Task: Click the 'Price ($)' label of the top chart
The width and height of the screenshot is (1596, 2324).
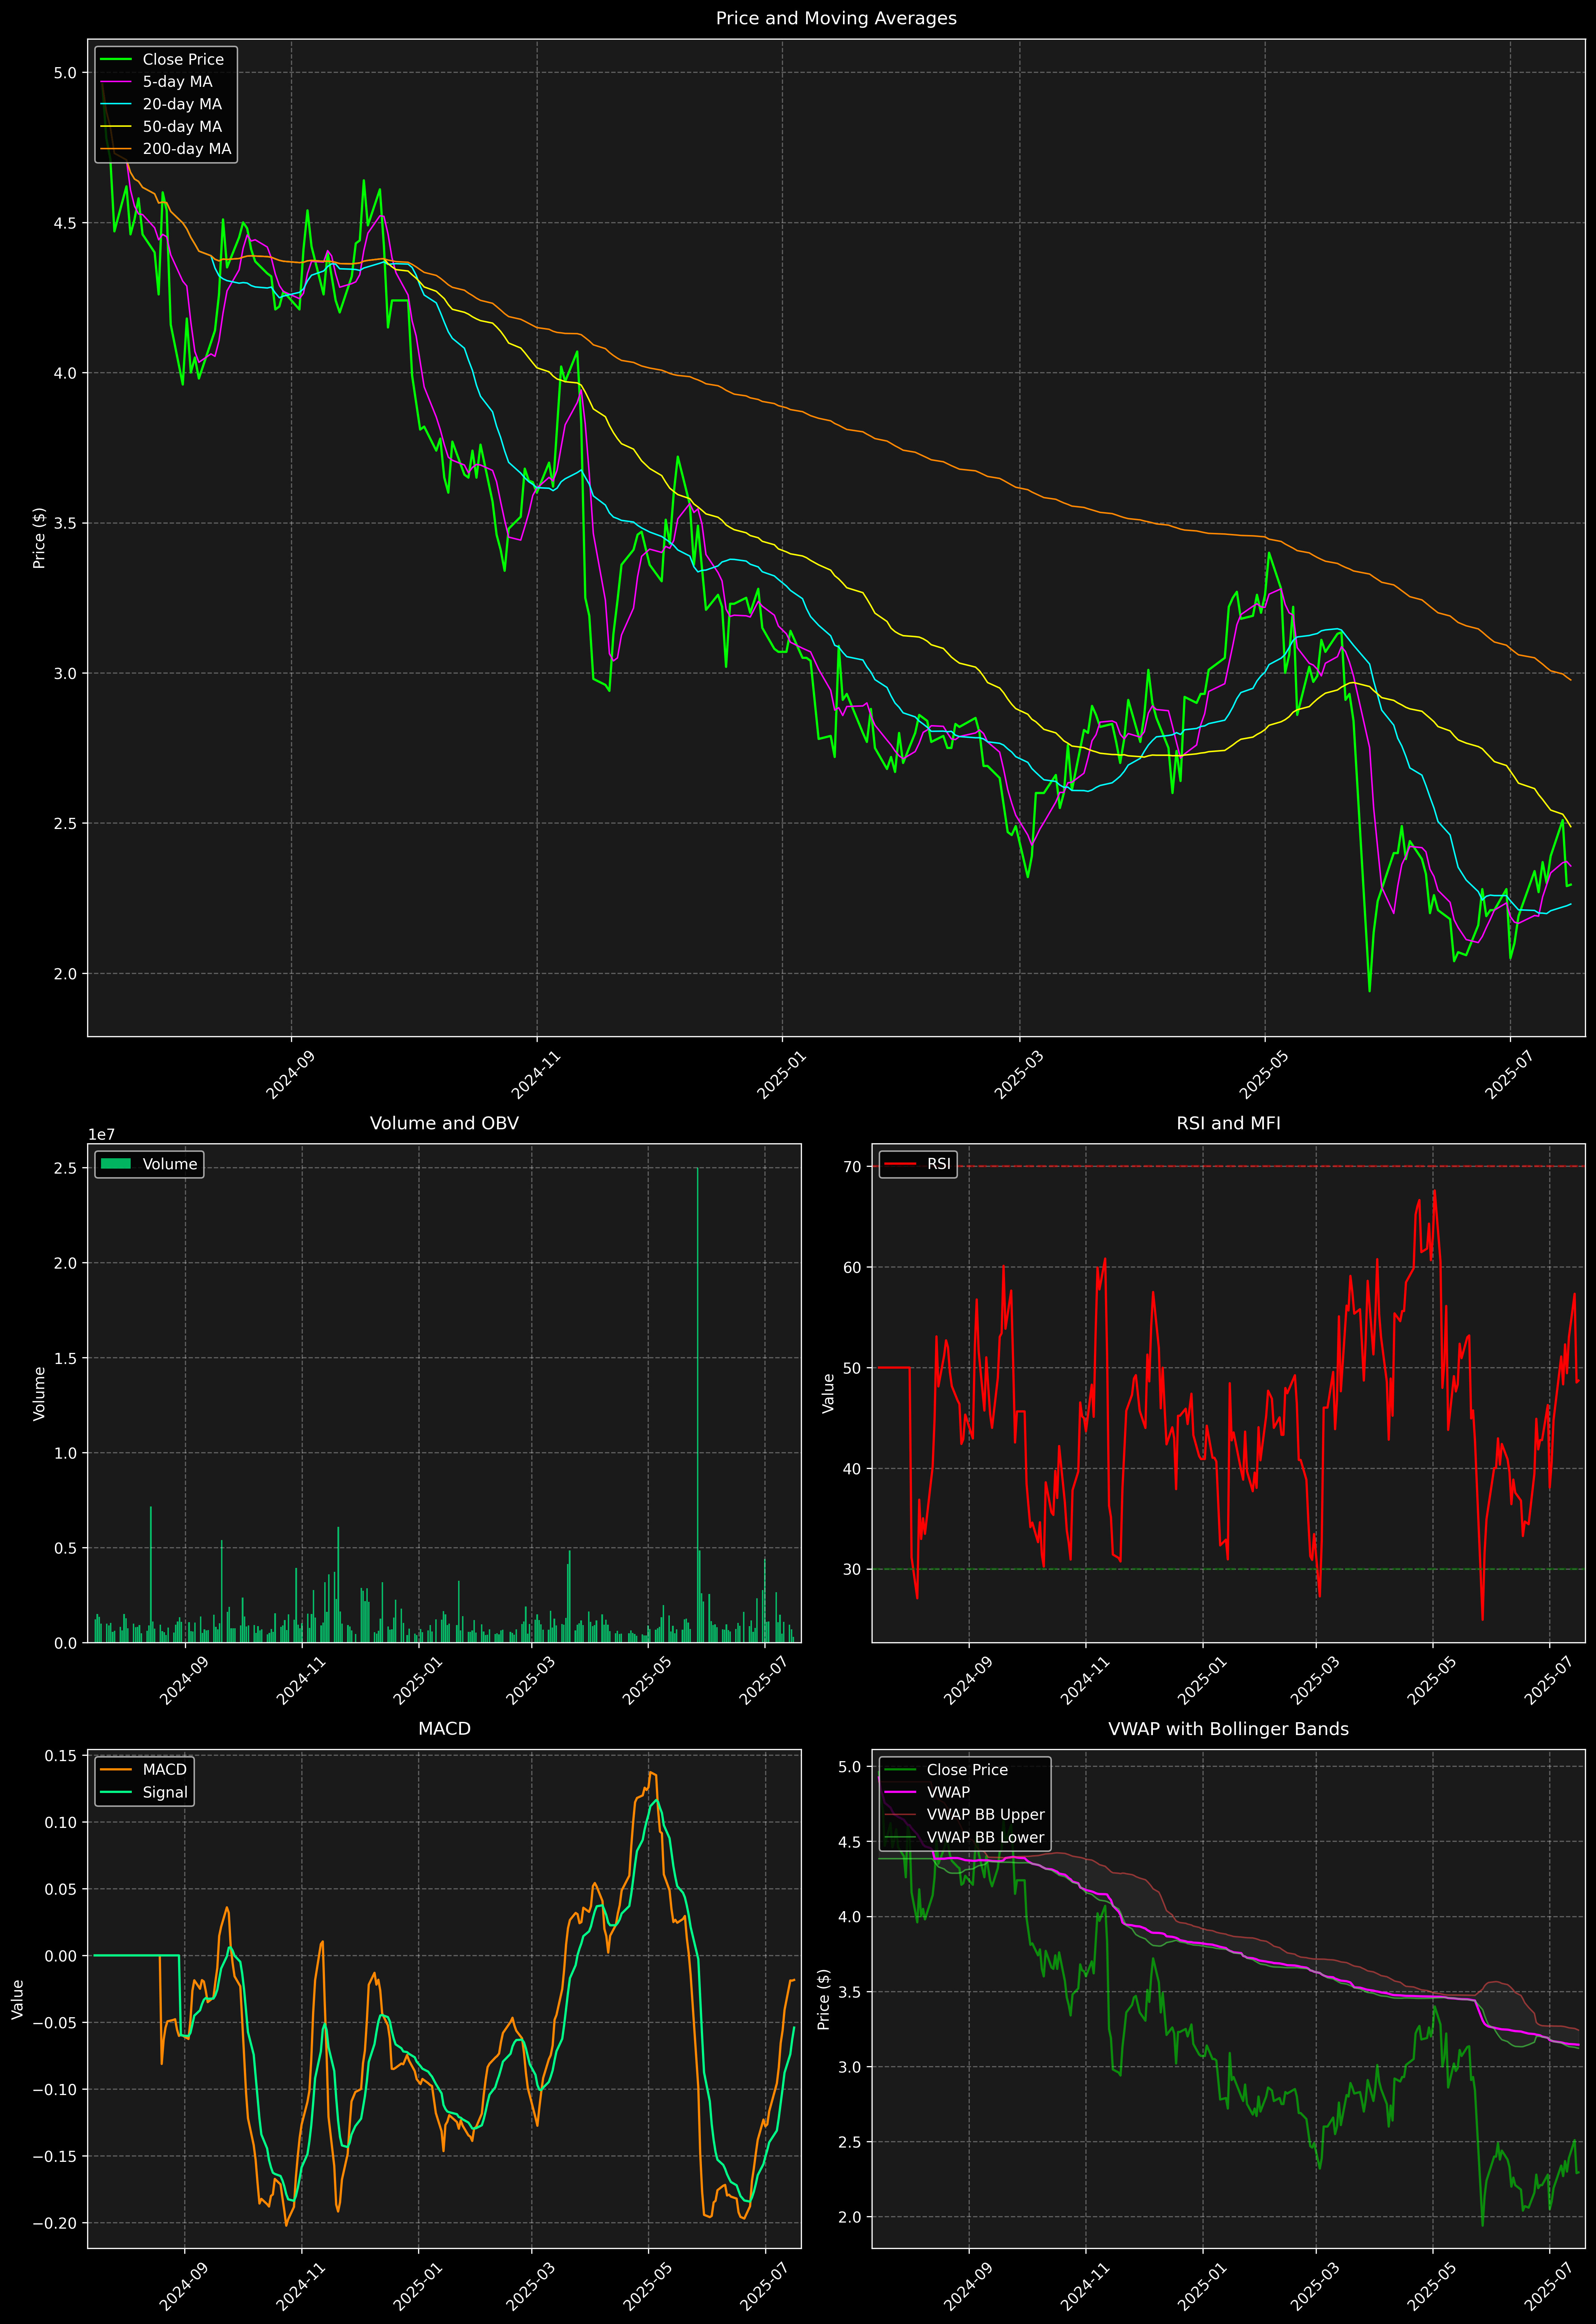Action: tap(39, 538)
